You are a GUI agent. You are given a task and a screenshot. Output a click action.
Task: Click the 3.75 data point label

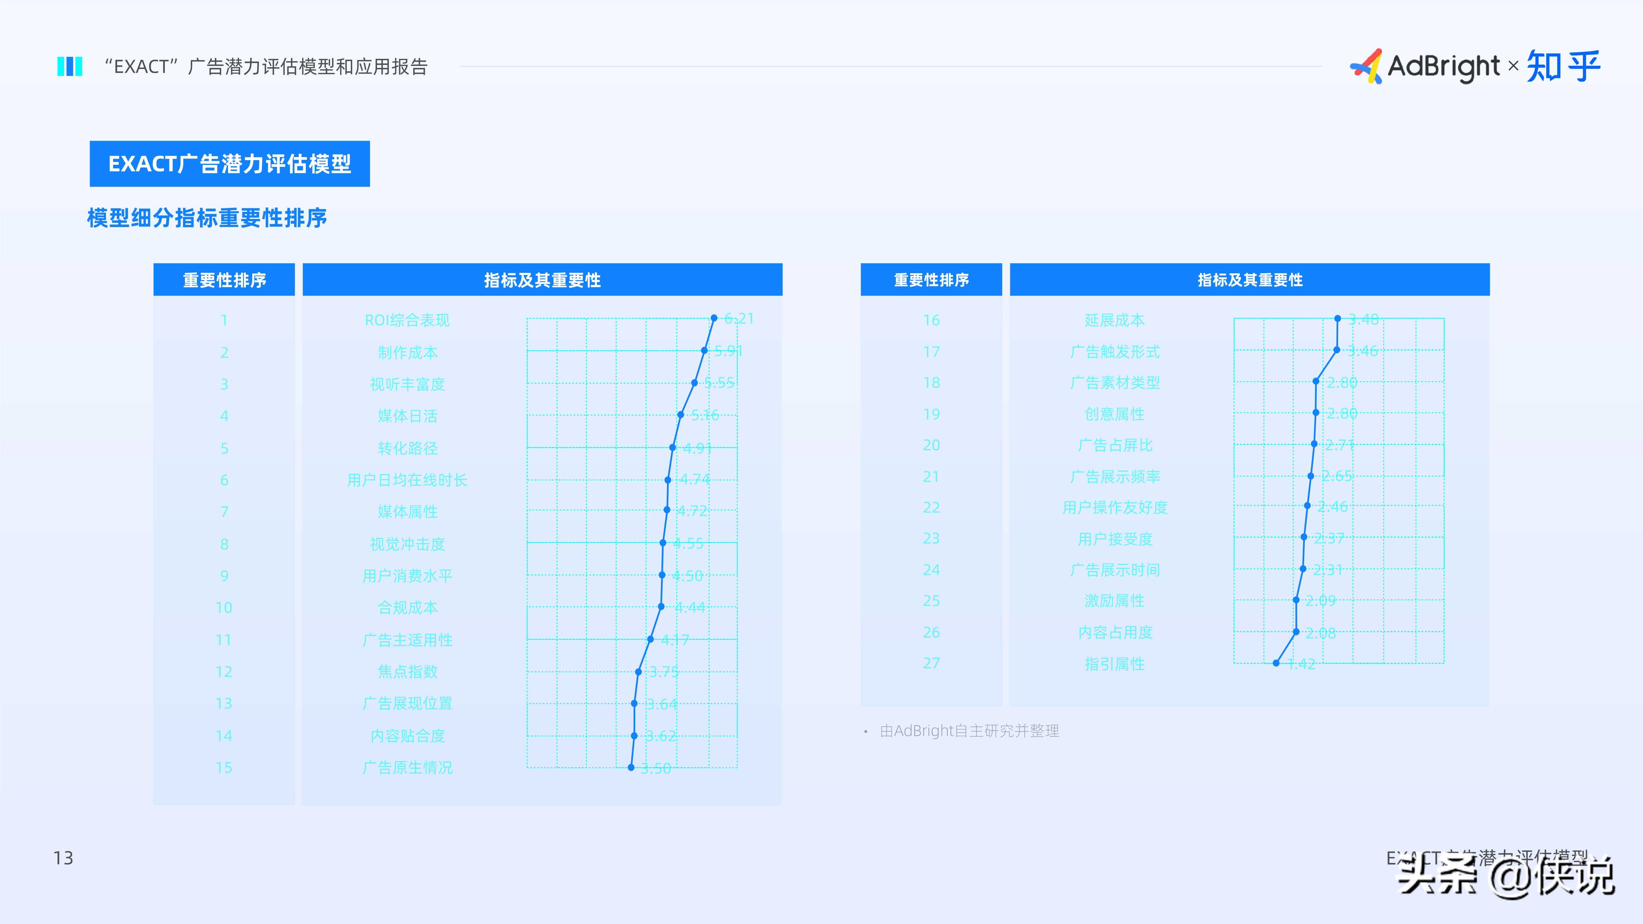(664, 672)
